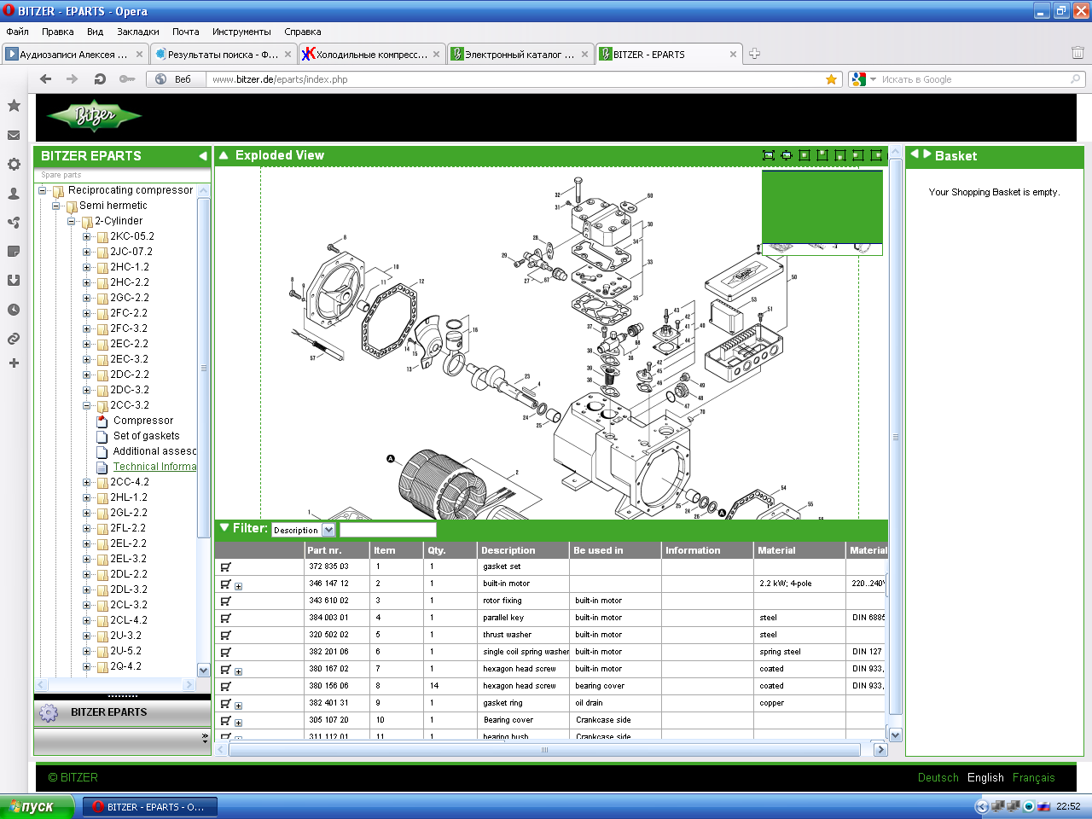Screen dimensions: 1092x819
Task: Click the filter text input field
Action: point(387,530)
